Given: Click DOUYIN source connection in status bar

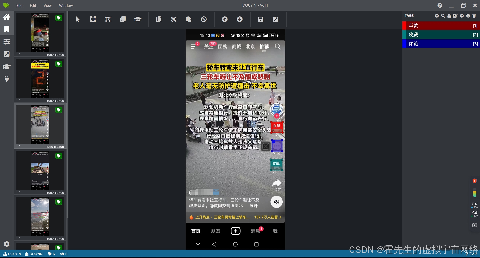Looking at the screenshot, I should pyautogui.click(x=12, y=254).
